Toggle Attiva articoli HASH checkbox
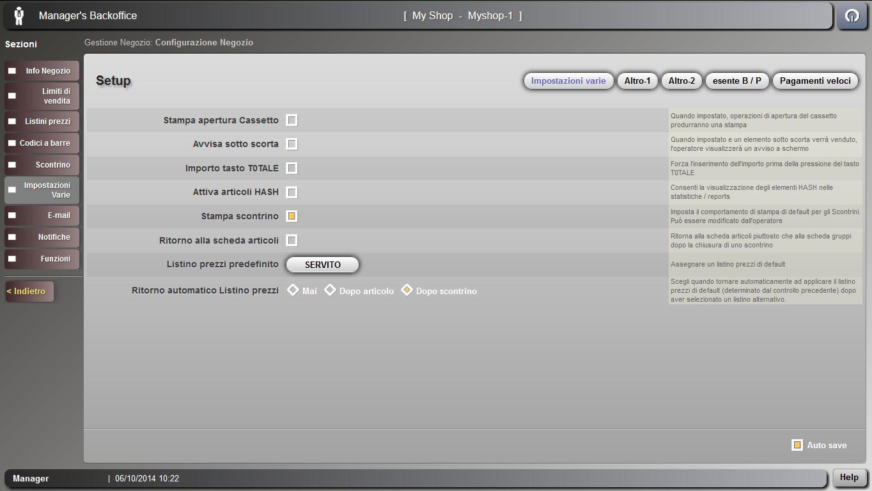 coord(292,192)
